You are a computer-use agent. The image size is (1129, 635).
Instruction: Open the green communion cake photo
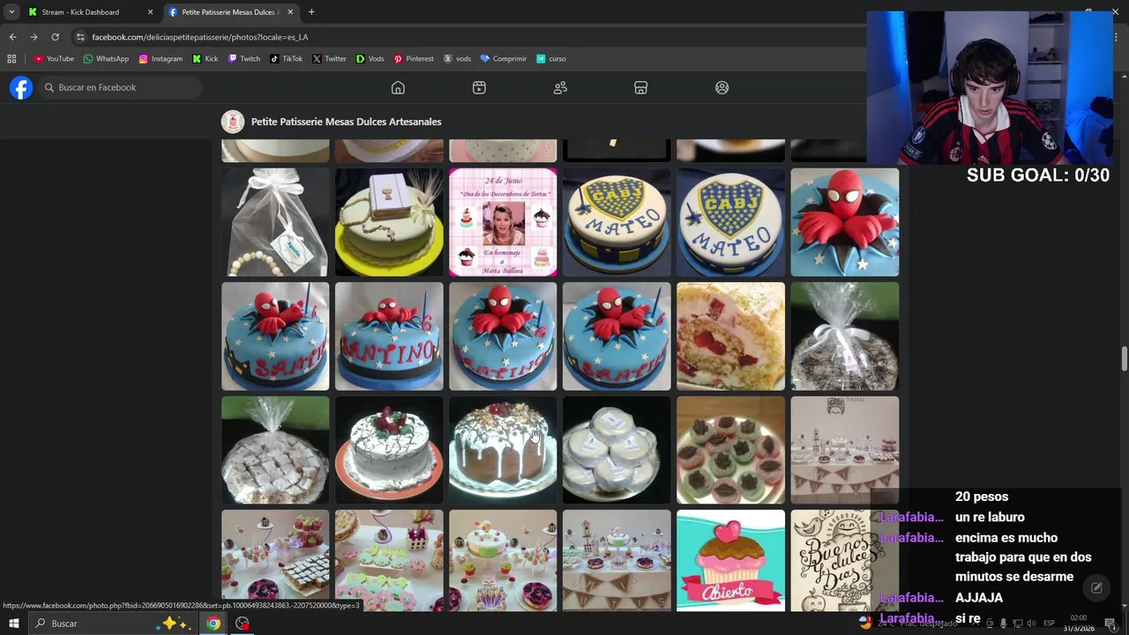(389, 222)
